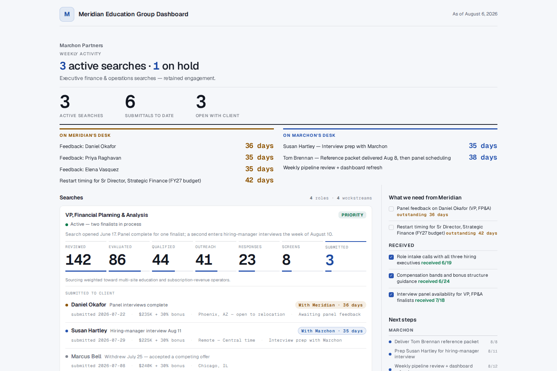Open the Susan Hartley candidate name
The height and width of the screenshot is (371, 557).
pos(89,330)
